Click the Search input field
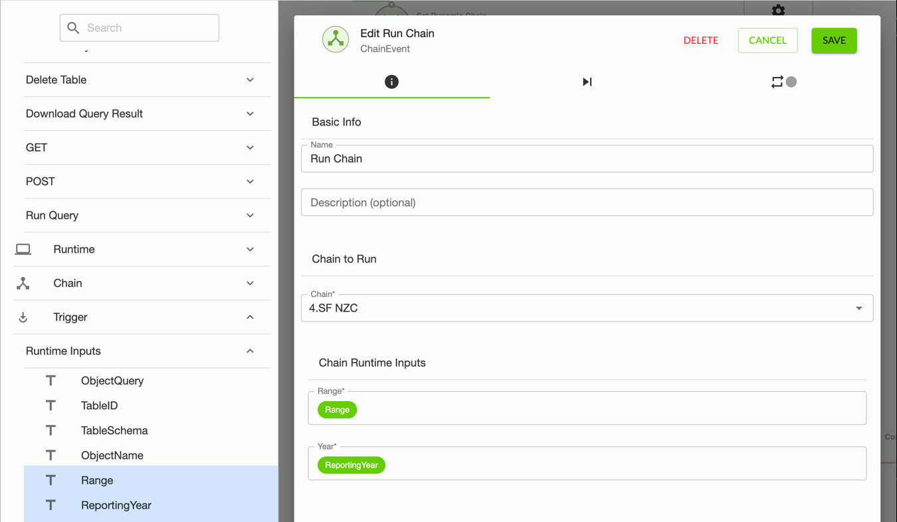Image resolution: width=897 pixels, height=522 pixels. click(140, 28)
